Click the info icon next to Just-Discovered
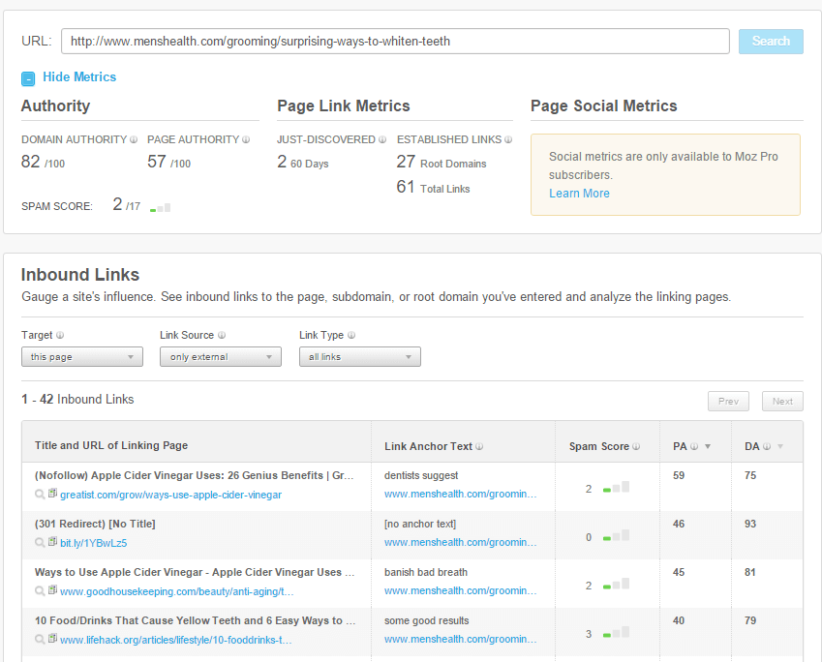The image size is (822, 662). (x=382, y=140)
